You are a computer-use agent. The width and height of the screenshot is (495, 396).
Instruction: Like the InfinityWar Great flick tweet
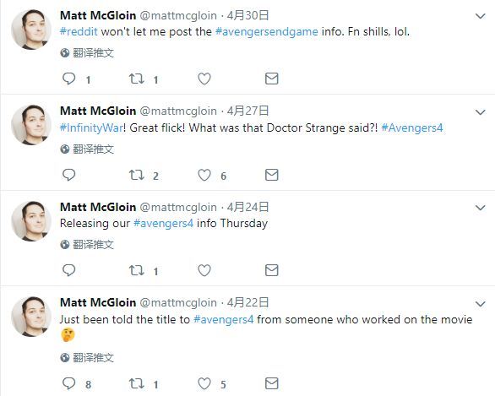[x=204, y=175]
